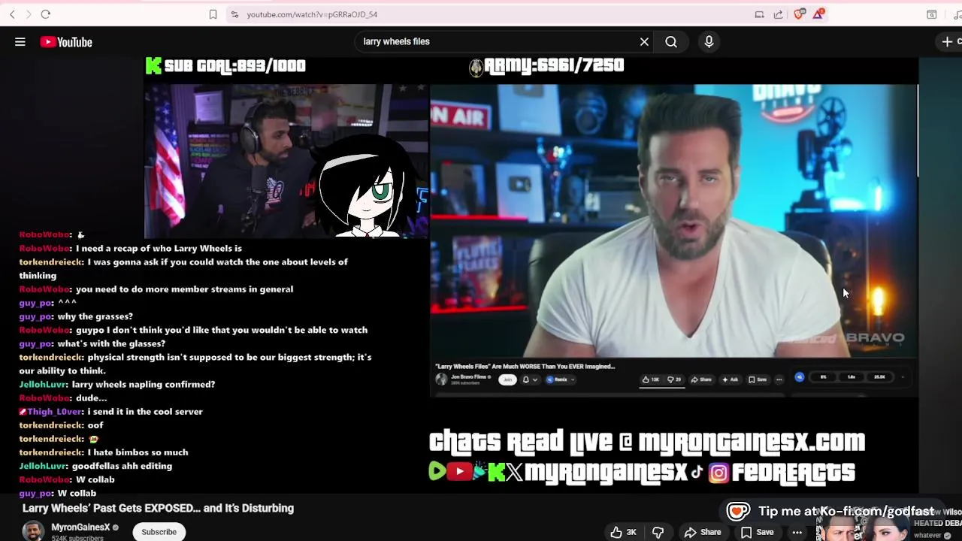
Task: Dislike the video
Action: click(658, 532)
